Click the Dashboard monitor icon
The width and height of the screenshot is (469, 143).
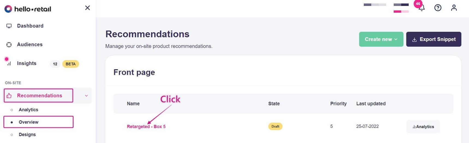tap(9, 26)
